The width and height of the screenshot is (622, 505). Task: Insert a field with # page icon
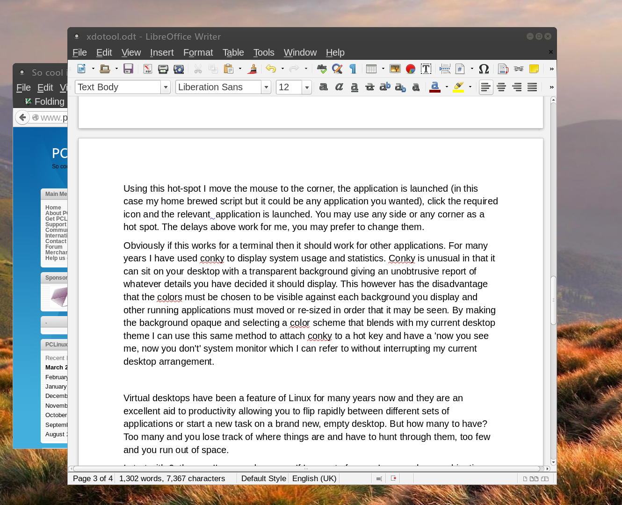(x=460, y=69)
